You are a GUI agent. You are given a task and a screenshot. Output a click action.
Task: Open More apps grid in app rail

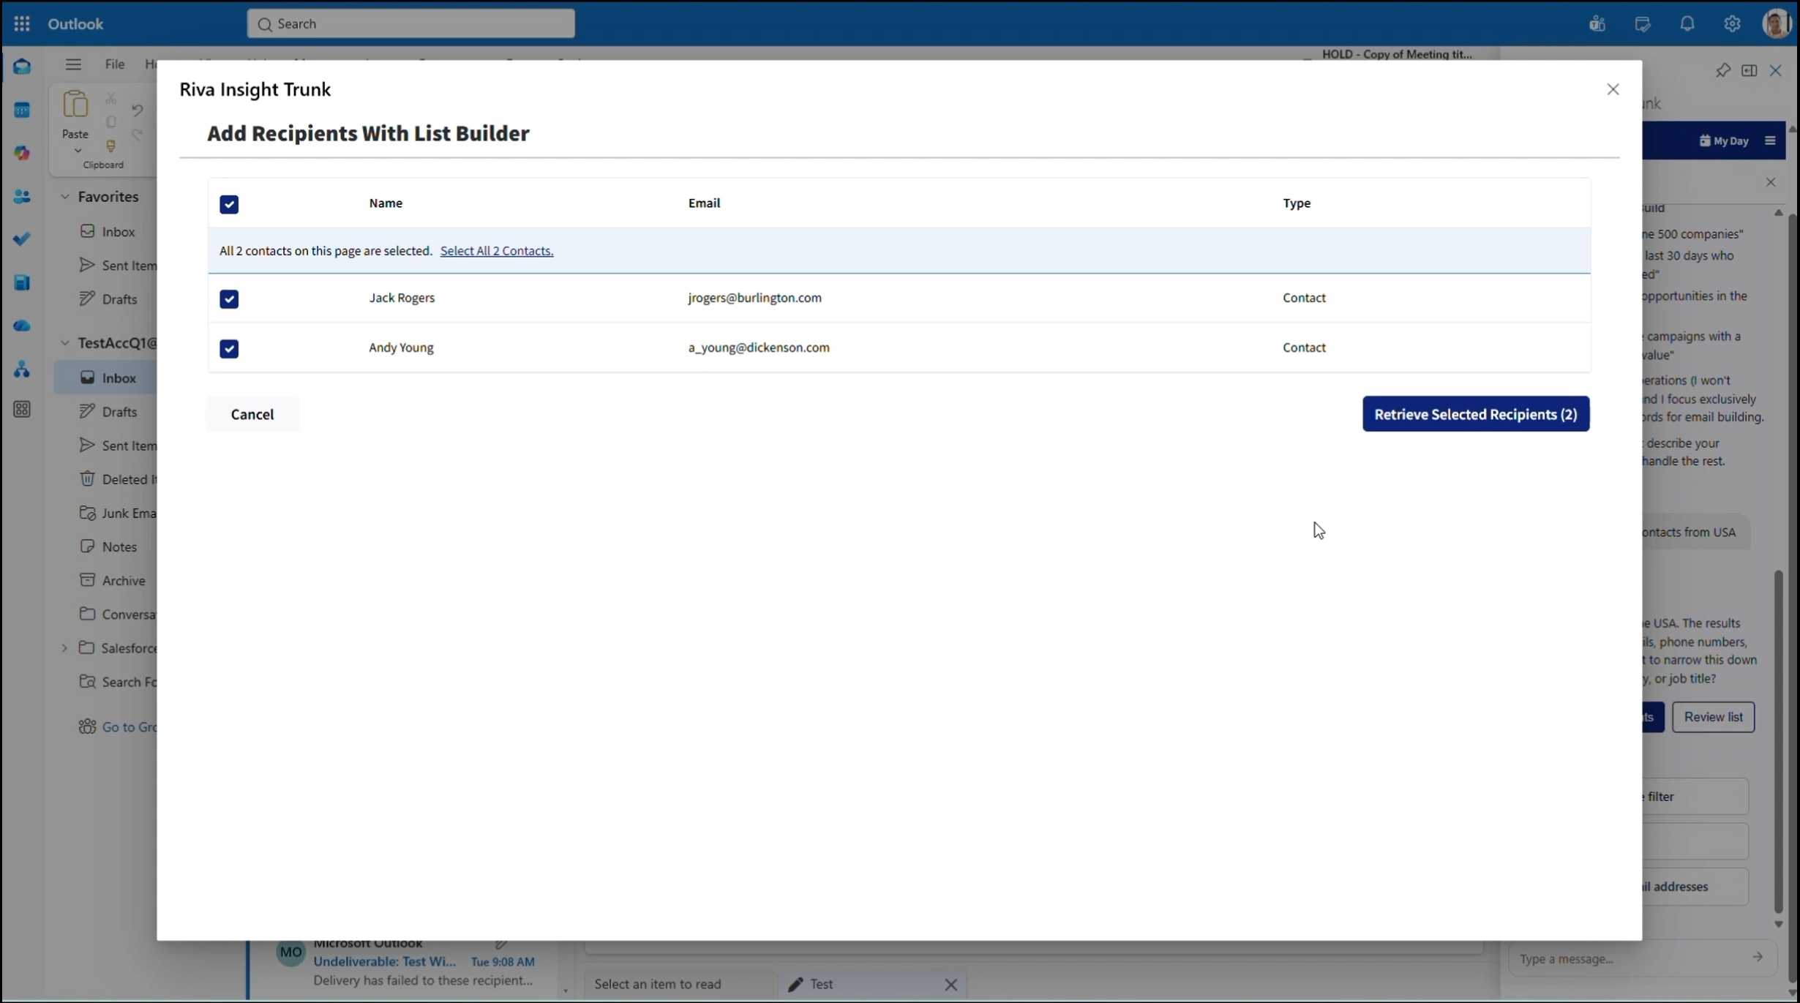pyautogui.click(x=22, y=410)
